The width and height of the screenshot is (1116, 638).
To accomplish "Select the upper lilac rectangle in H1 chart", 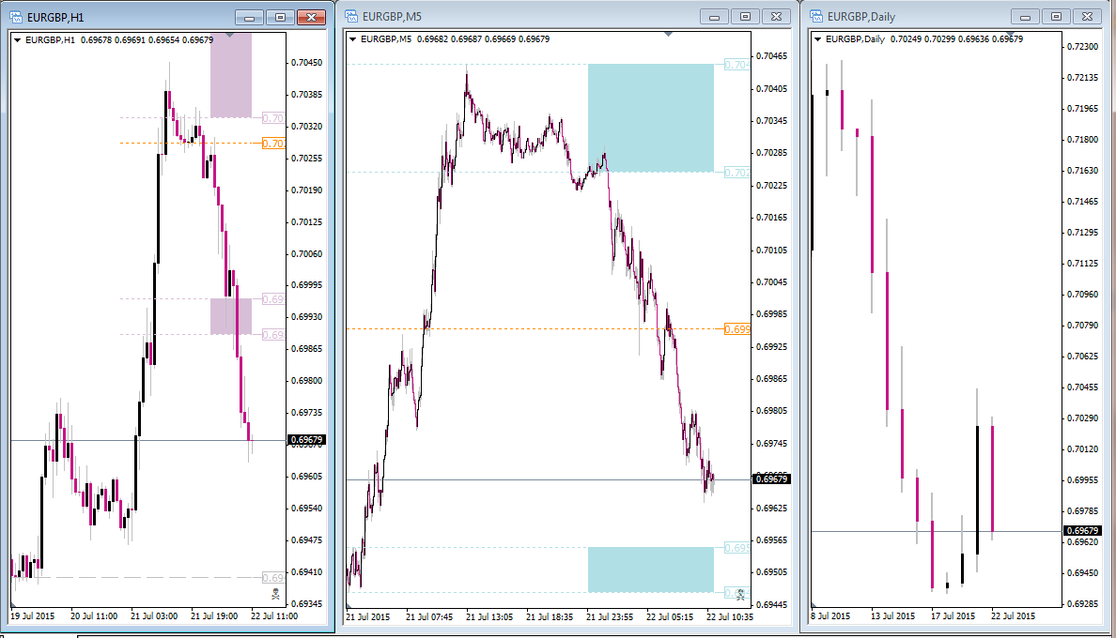I will tap(230, 75).
